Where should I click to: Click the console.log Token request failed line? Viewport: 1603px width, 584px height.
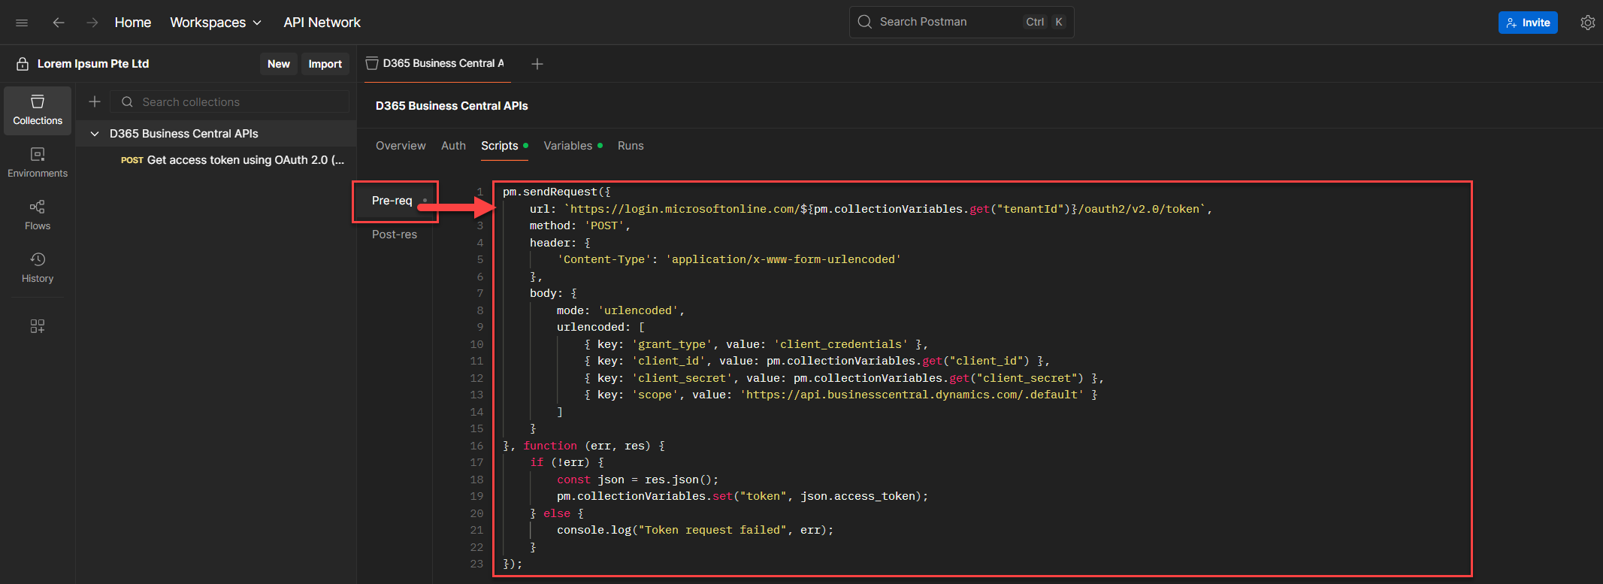pos(695,530)
